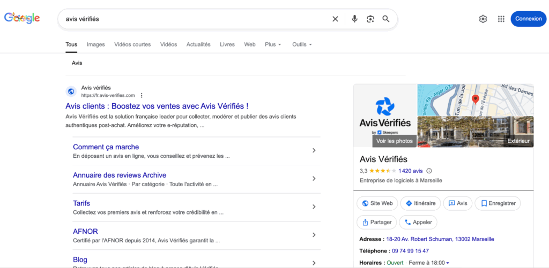Open the AFNOR sitelink
Viewport: 549px width, 268px height.
[85, 231]
